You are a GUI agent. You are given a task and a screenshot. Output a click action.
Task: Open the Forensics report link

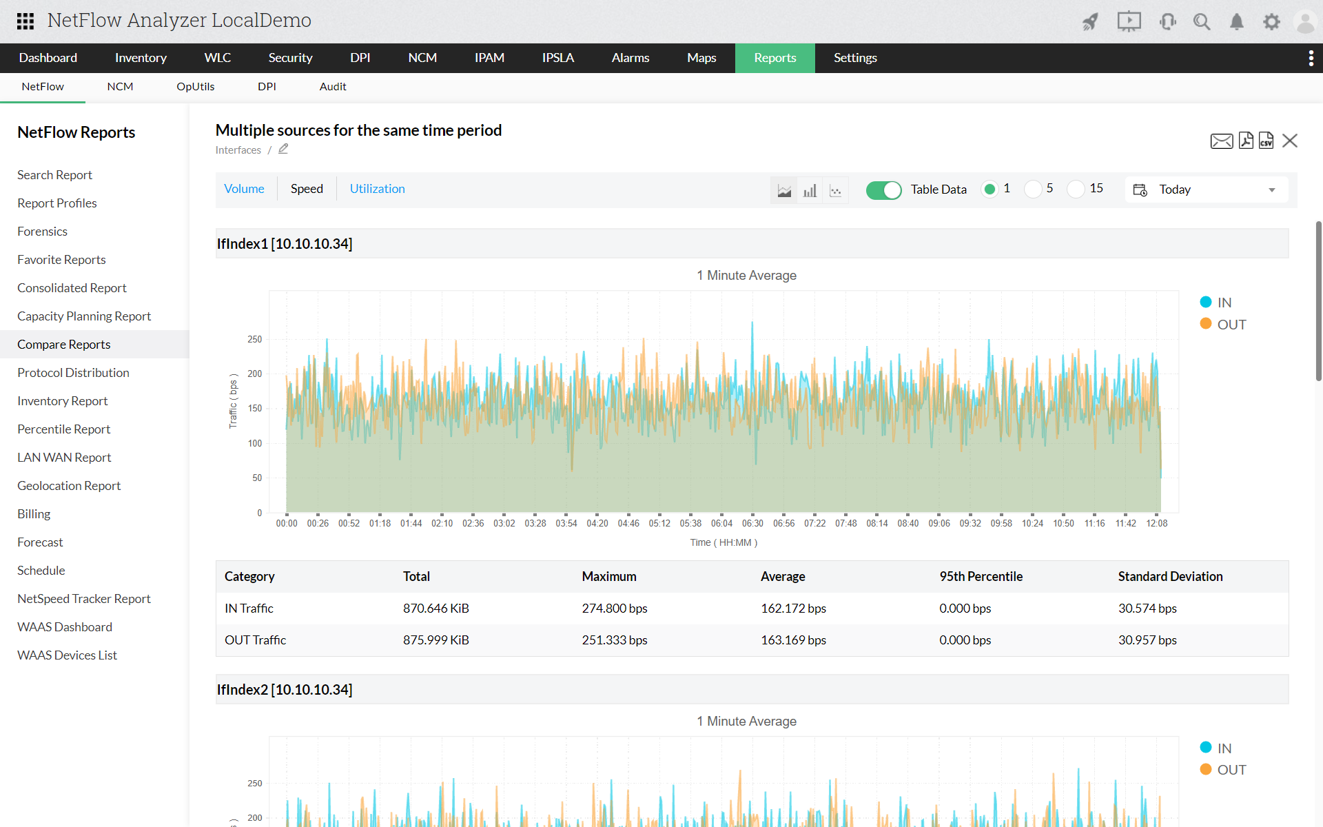42,232
